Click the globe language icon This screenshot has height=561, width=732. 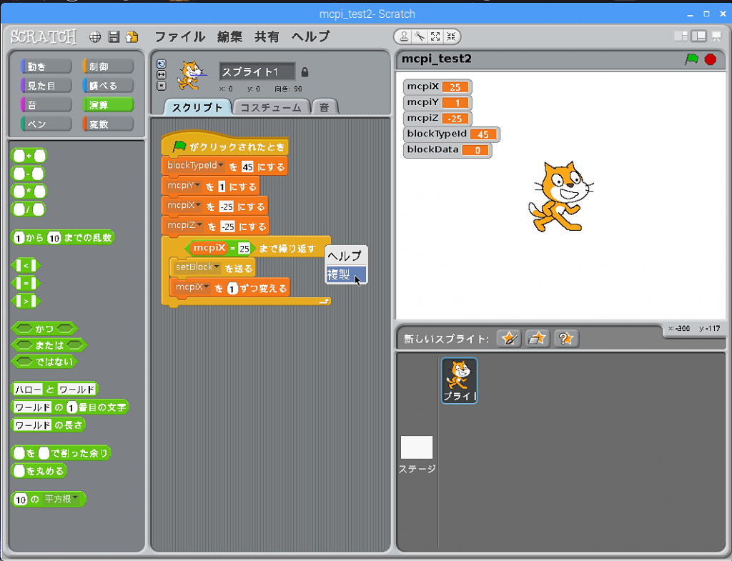[x=95, y=37]
